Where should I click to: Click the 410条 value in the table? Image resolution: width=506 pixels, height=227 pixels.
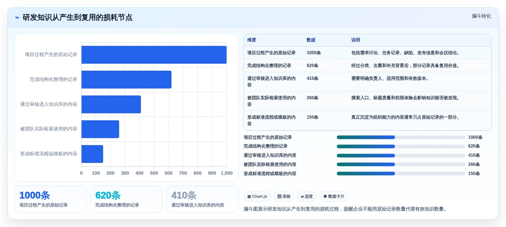[x=313, y=78]
